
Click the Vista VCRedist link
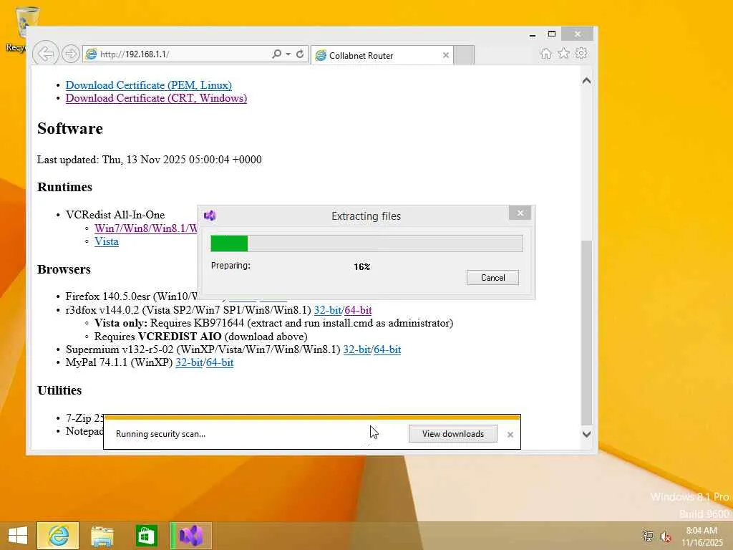tap(107, 241)
